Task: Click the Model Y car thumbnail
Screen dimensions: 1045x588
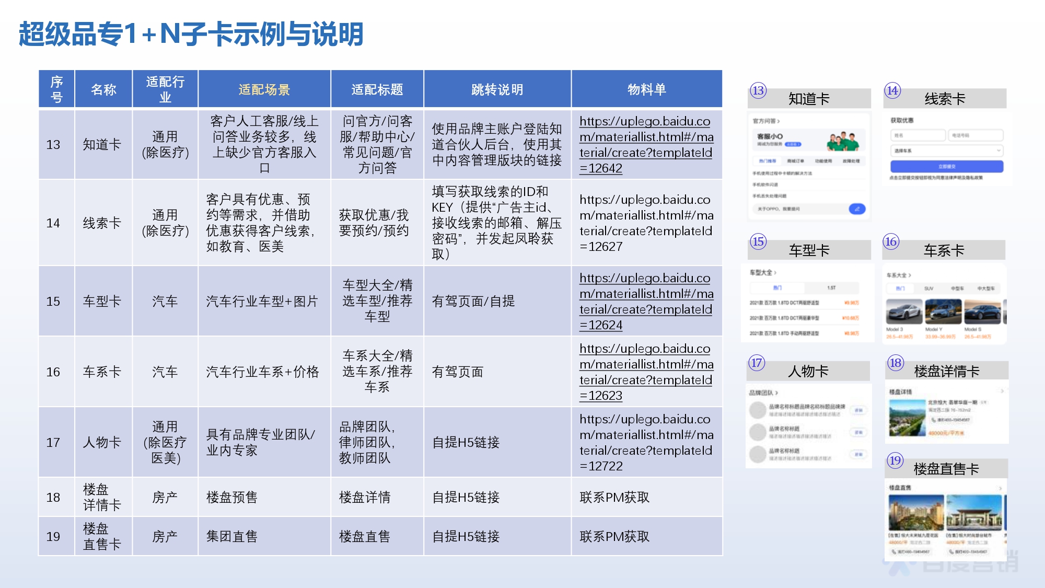Action: (x=943, y=312)
